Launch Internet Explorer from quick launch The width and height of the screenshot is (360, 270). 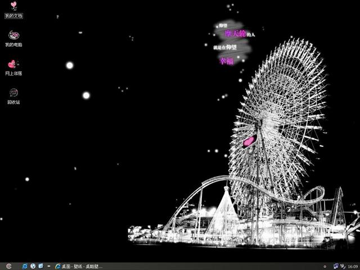25,265
